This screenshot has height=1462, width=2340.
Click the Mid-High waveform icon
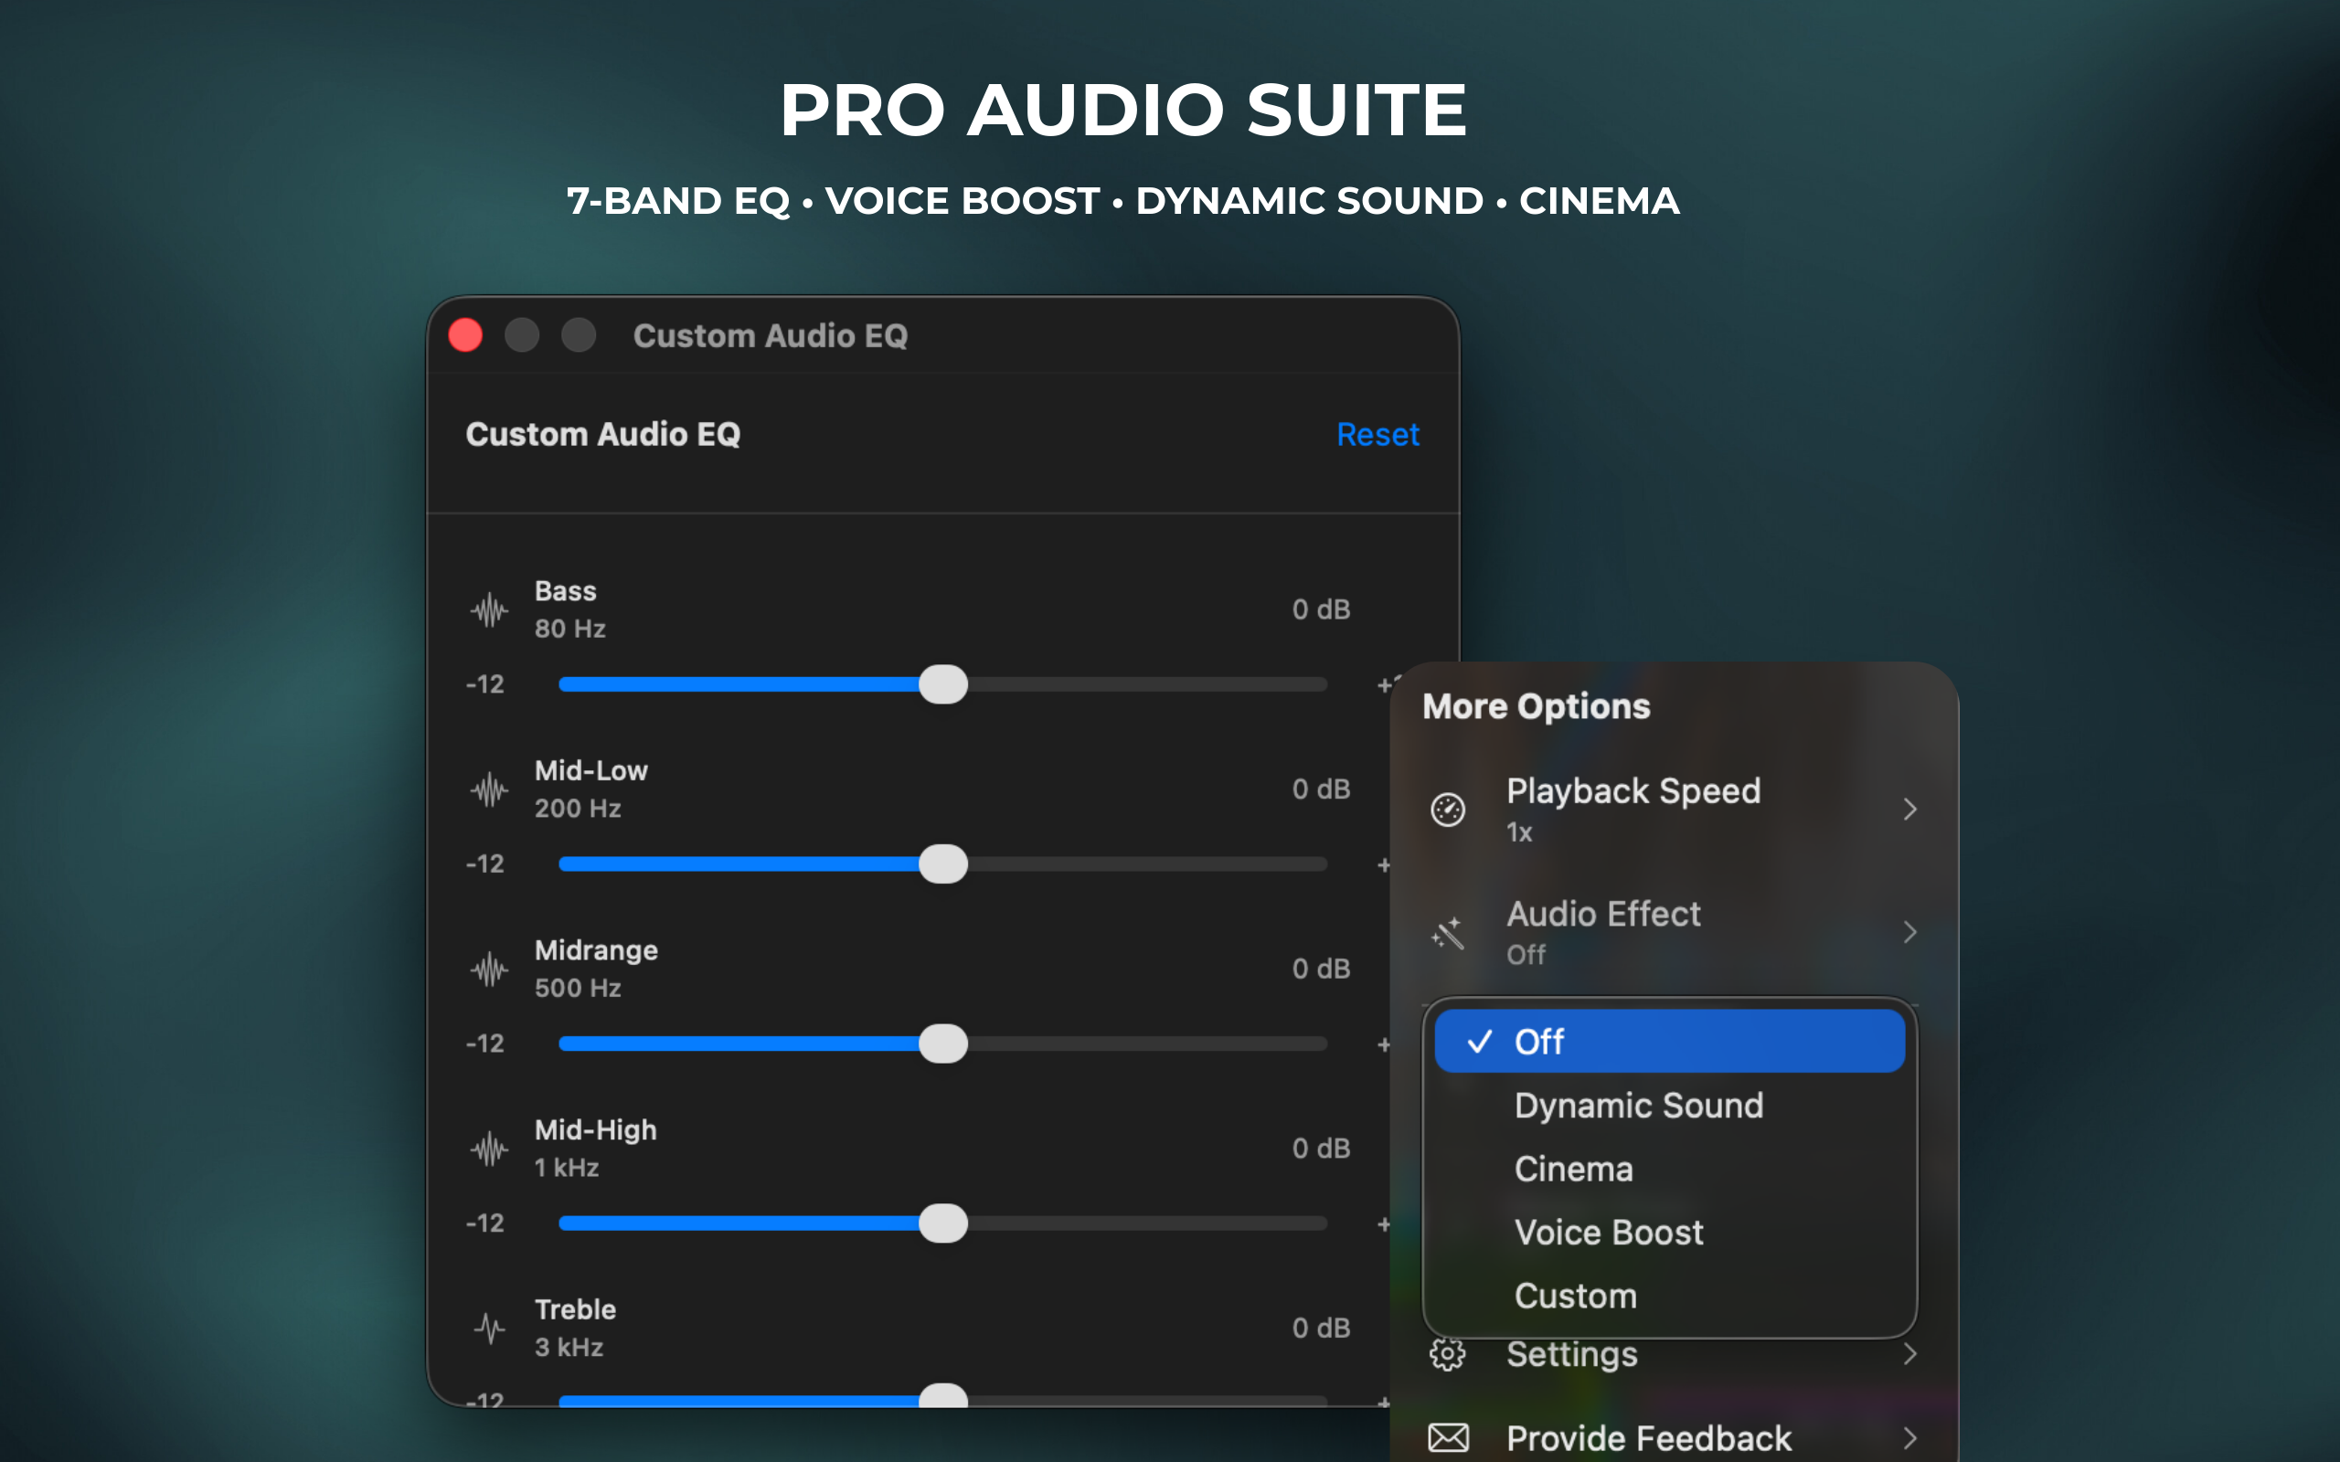(x=488, y=1149)
